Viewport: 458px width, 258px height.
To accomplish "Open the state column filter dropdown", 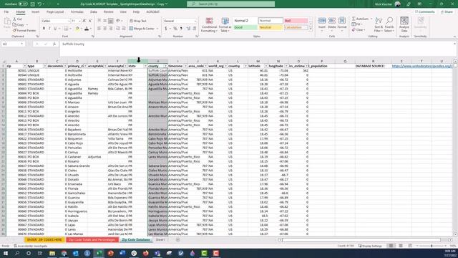I will click(145, 66).
